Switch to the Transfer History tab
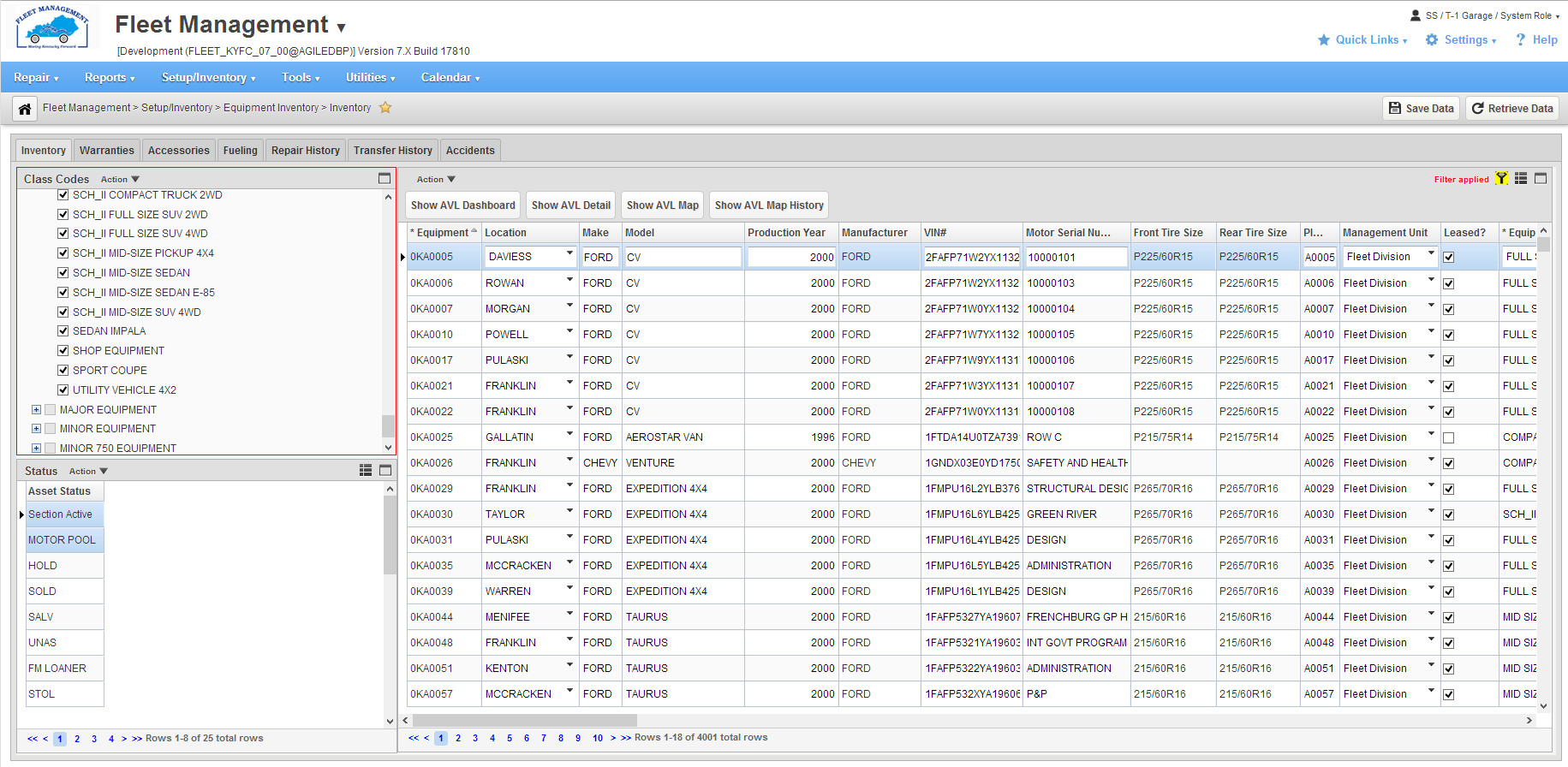 pyautogui.click(x=393, y=151)
